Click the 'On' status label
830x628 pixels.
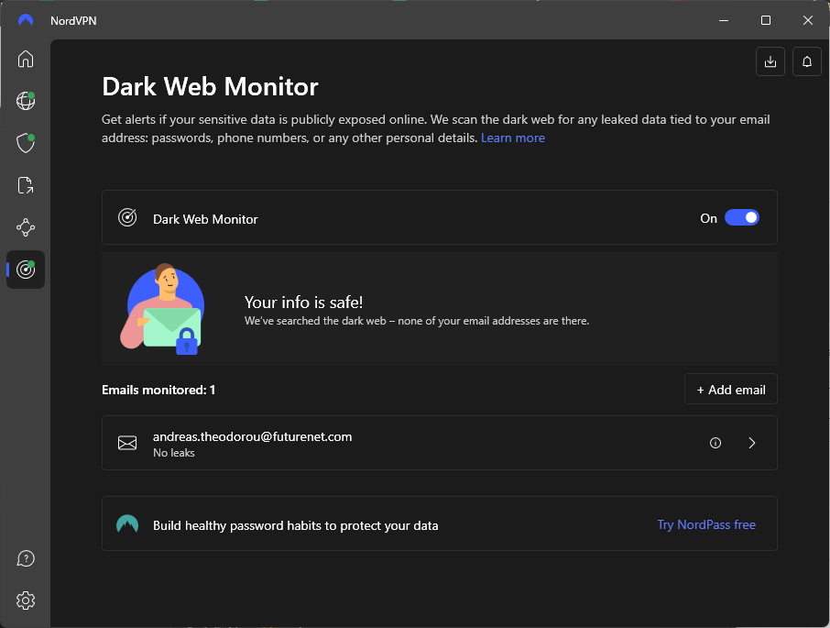[708, 218]
